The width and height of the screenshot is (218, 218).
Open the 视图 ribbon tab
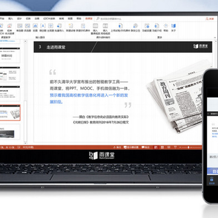pos(70,19)
